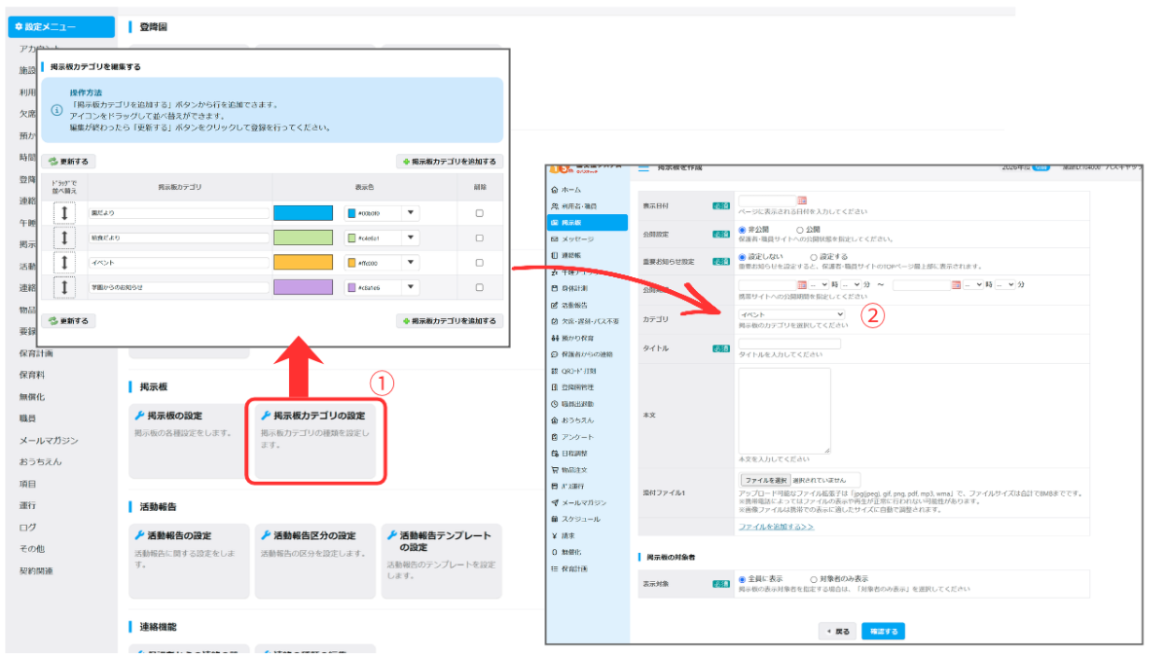Screen dimensions: 1168x657
Task: Click 請求 yen icon in right sidebar
Action: pos(555,535)
